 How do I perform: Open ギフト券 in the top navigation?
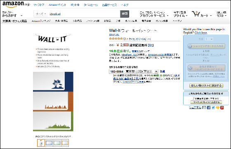pos(75,5)
